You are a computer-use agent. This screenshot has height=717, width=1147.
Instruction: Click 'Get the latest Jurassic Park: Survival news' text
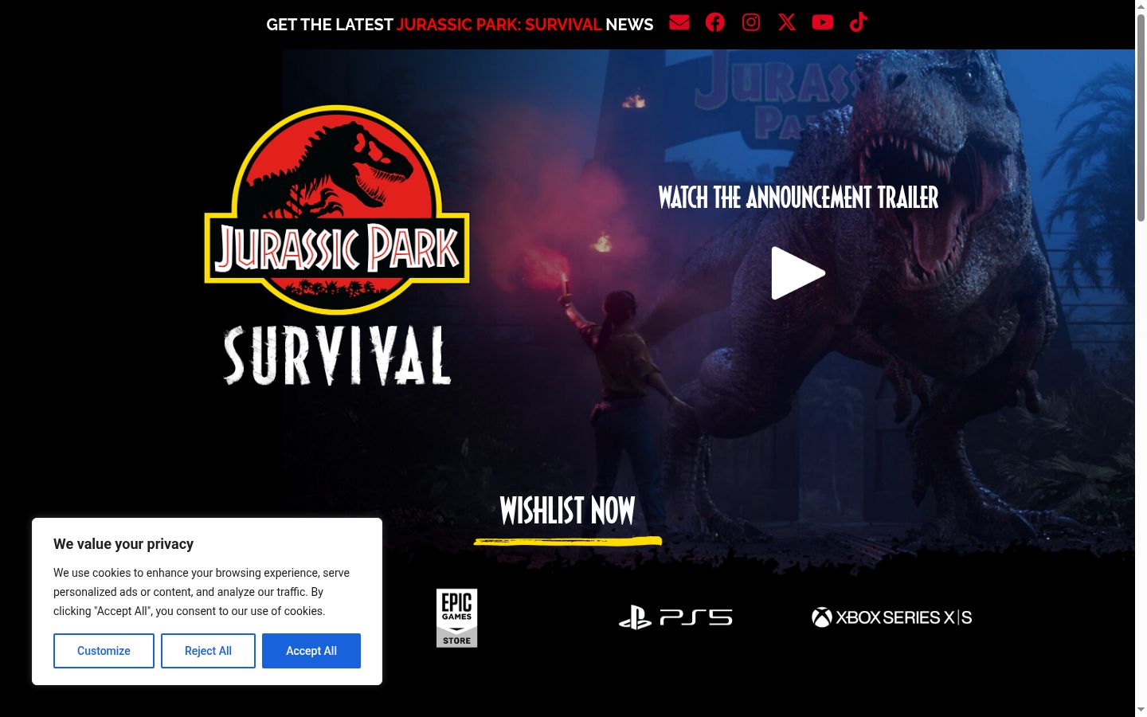tap(460, 25)
